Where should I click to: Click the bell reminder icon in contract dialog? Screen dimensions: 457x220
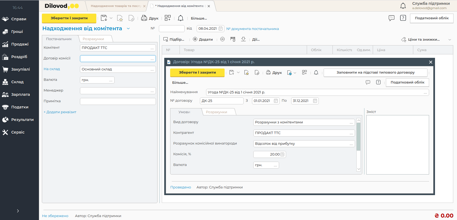click(x=316, y=73)
